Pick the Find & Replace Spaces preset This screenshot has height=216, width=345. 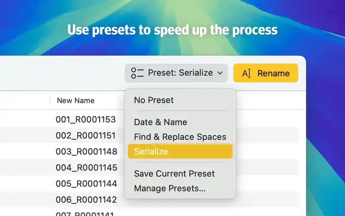(x=180, y=137)
